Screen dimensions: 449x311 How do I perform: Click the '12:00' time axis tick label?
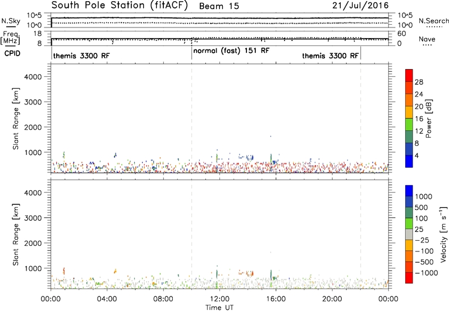(x=219, y=299)
